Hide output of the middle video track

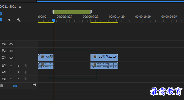coord(11,51)
